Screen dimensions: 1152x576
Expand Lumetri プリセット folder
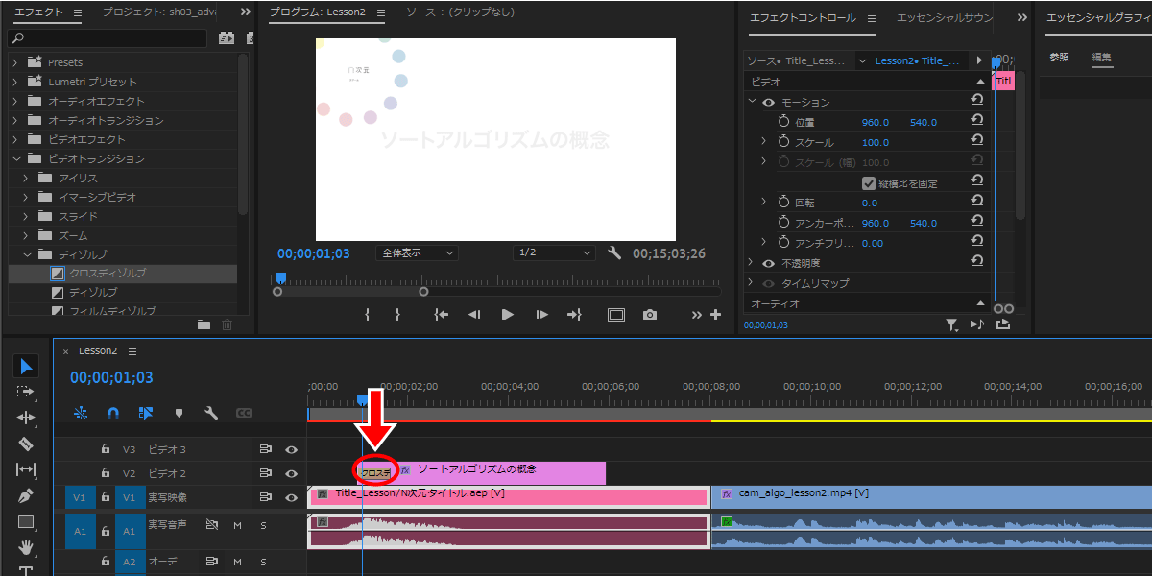(15, 82)
